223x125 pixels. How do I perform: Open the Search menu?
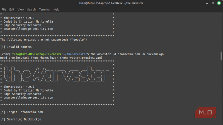coord(31,9)
